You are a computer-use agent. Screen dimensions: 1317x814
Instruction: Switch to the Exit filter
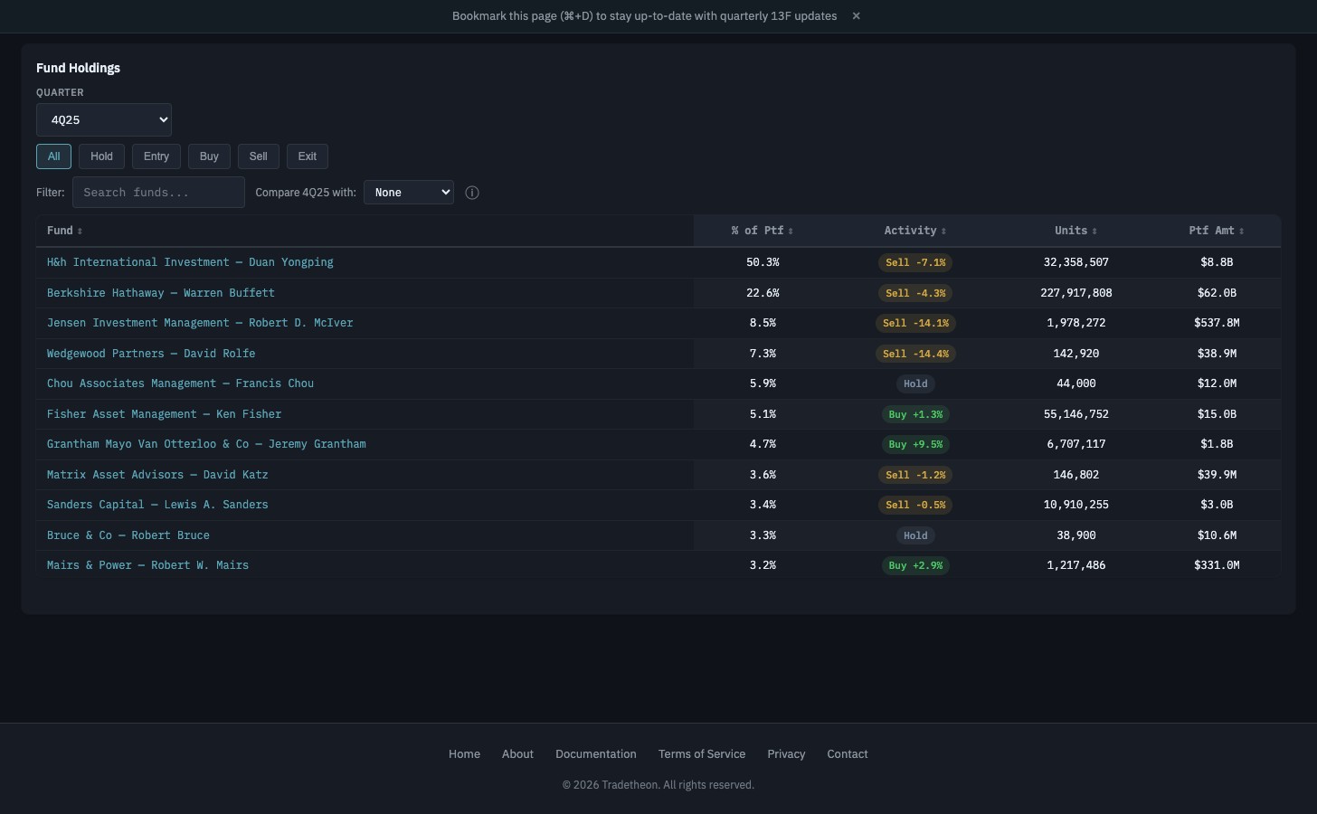(x=307, y=156)
